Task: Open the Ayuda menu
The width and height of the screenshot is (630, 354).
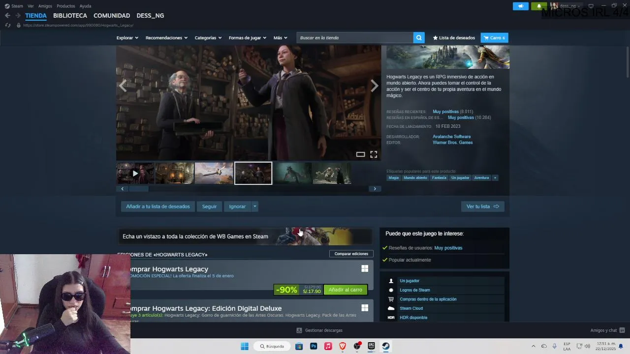Action: click(86, 6)
